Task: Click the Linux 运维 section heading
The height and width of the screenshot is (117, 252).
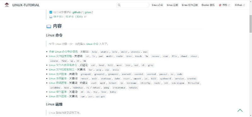Action: [54, 104]
